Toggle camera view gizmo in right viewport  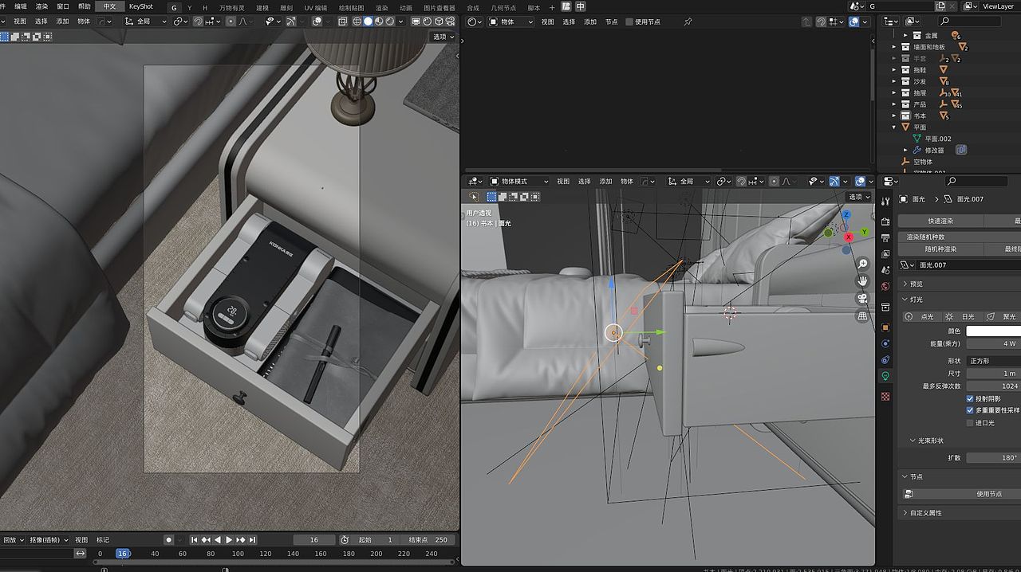point(862,299)
